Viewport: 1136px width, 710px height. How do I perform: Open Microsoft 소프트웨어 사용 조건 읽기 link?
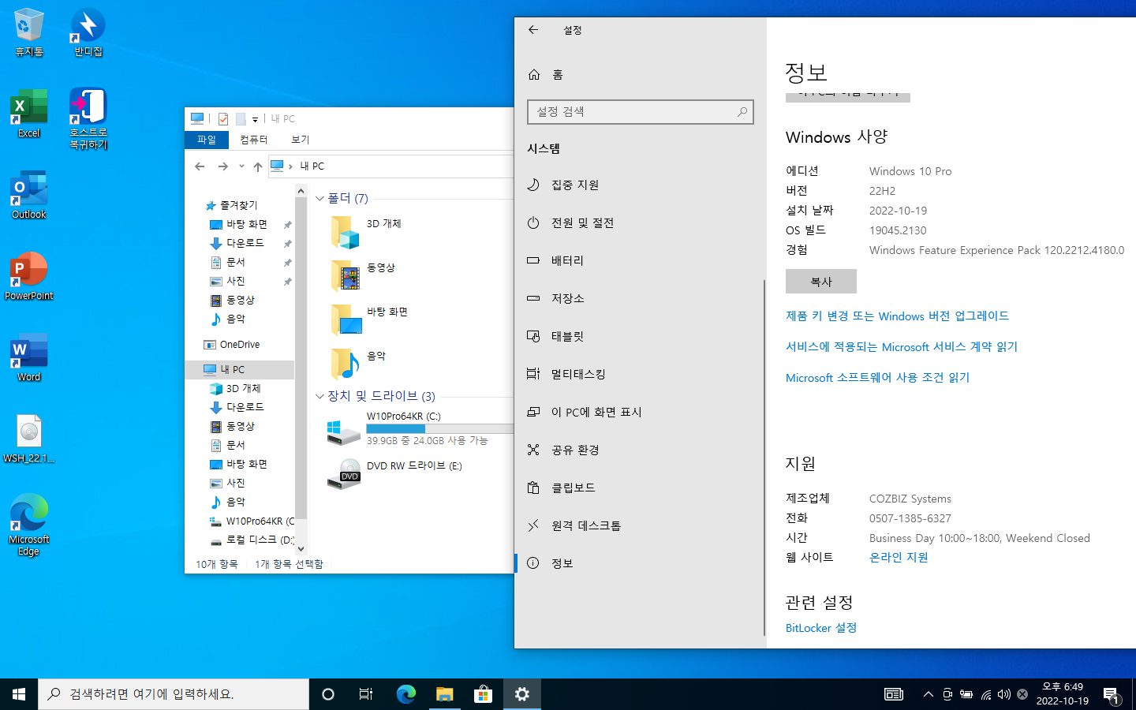click(x=877, y=377)
